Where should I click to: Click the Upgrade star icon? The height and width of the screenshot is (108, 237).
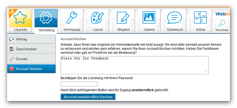(x=20, y=18)
